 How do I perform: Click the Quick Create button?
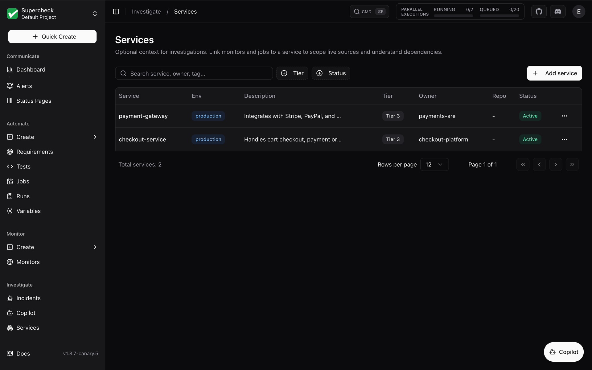(52, 36)
